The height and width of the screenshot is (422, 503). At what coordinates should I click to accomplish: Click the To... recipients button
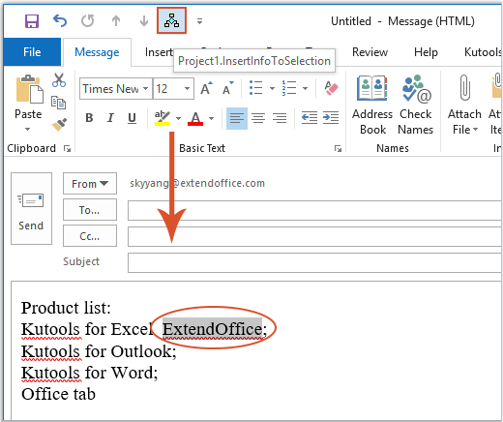pos(90,210)
